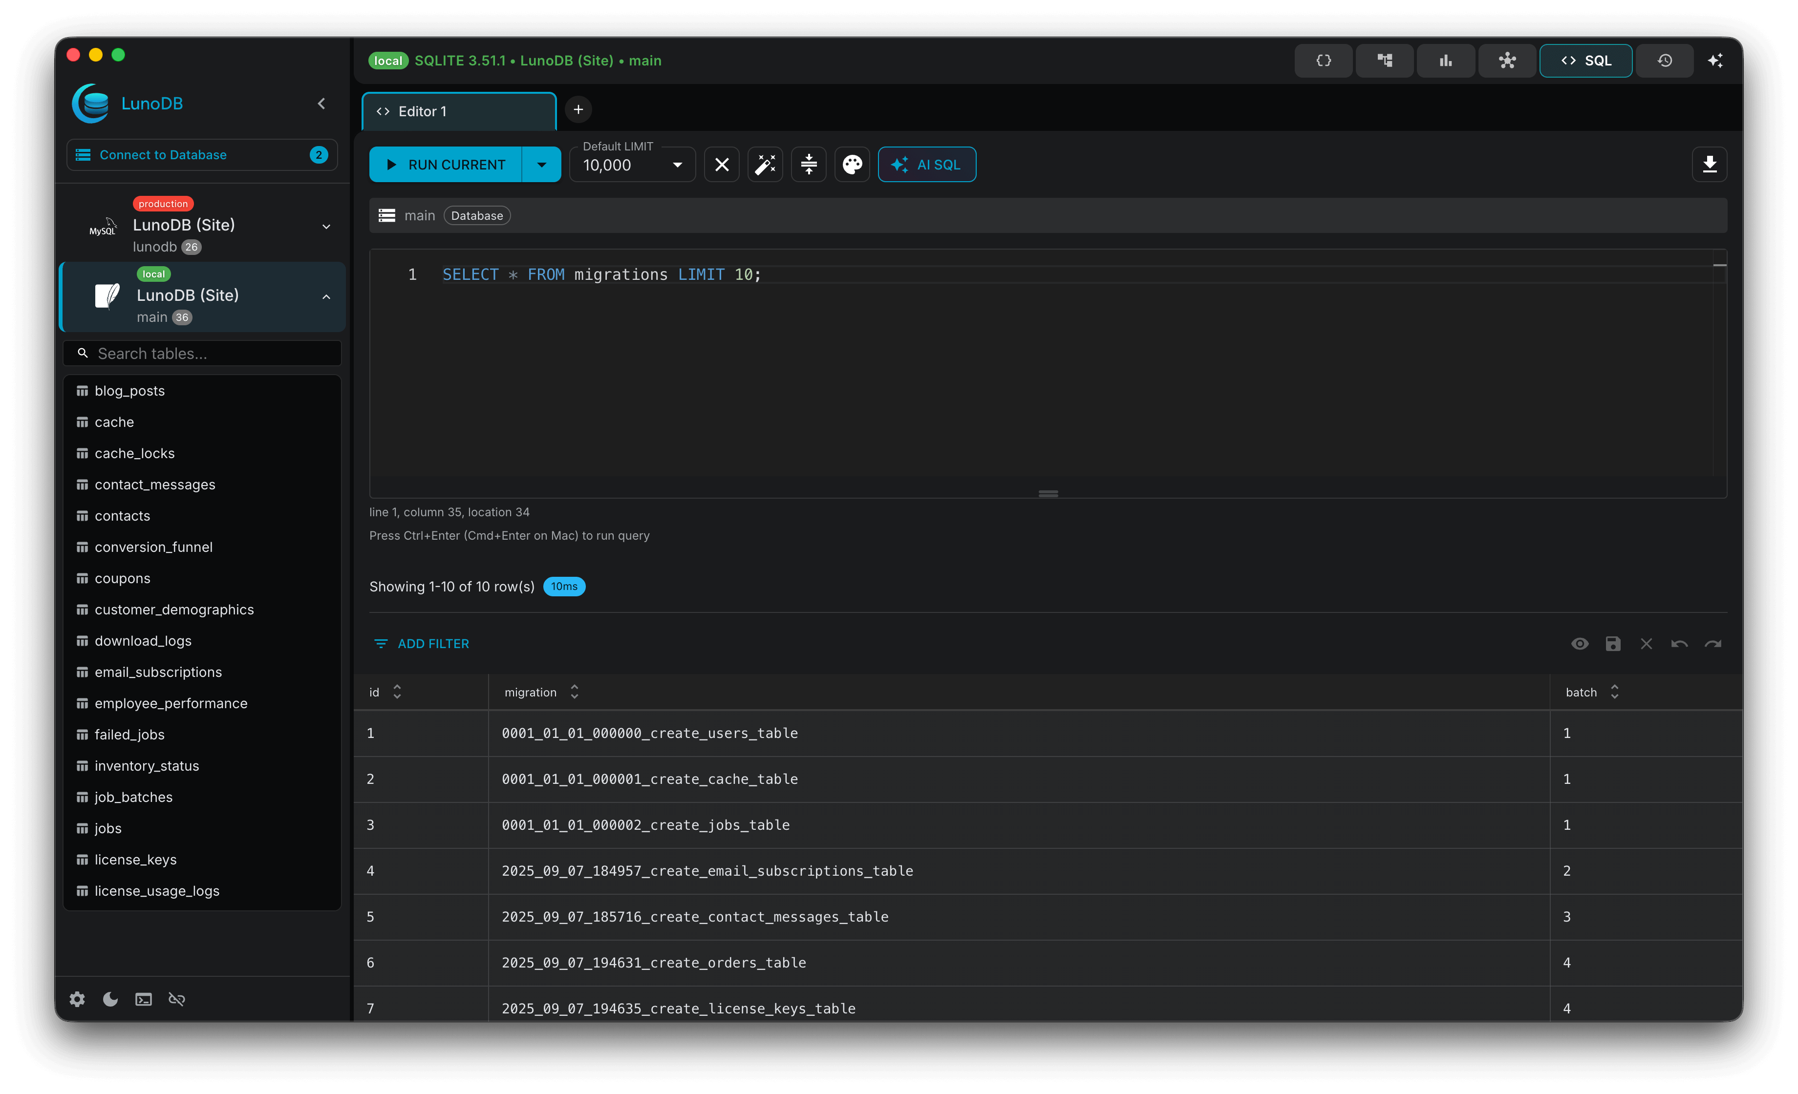This screenshot has height=1094, width=1798.
Task: Click the ADD FILTER button
Action: 421,643
